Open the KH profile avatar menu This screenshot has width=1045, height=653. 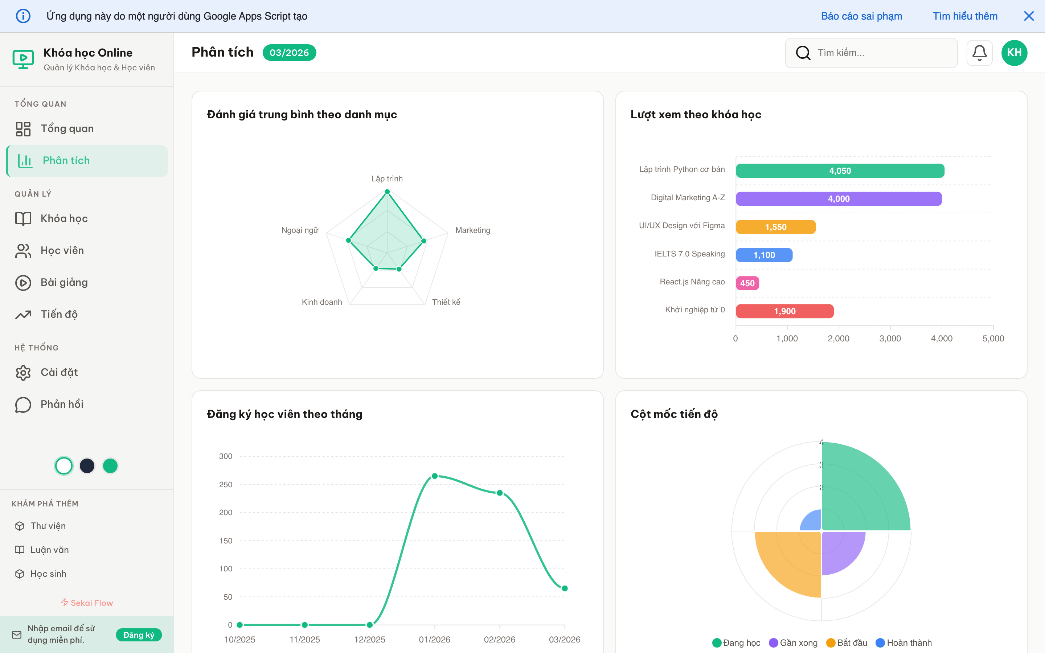click(x=1015, y=52)
